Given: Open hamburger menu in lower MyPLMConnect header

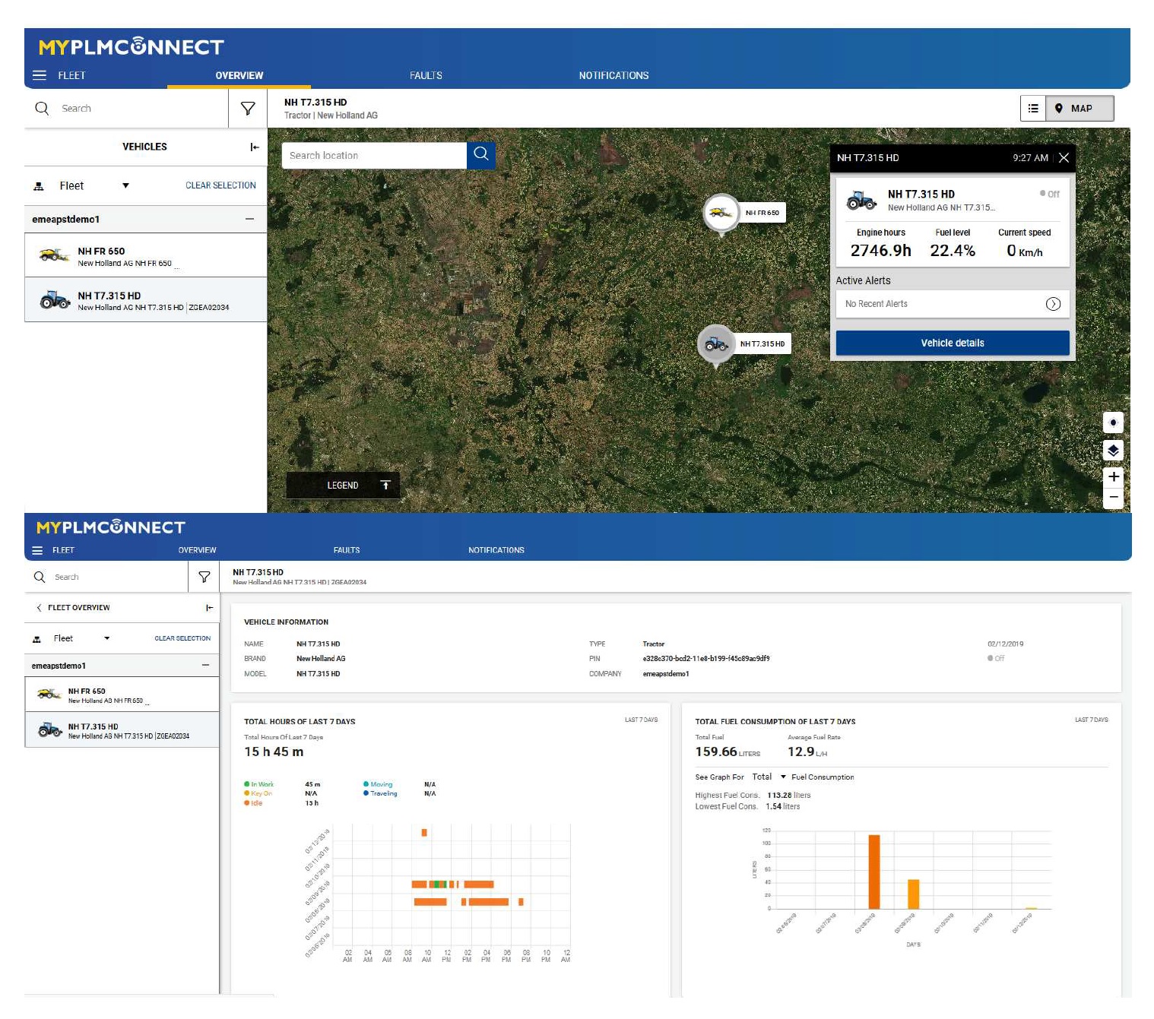Looking at the screenshot, I should [x=37, y=550].
